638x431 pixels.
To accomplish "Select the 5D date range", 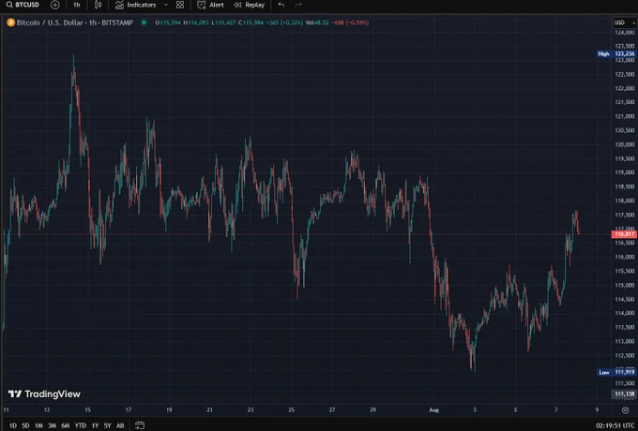I will point(25,425).
